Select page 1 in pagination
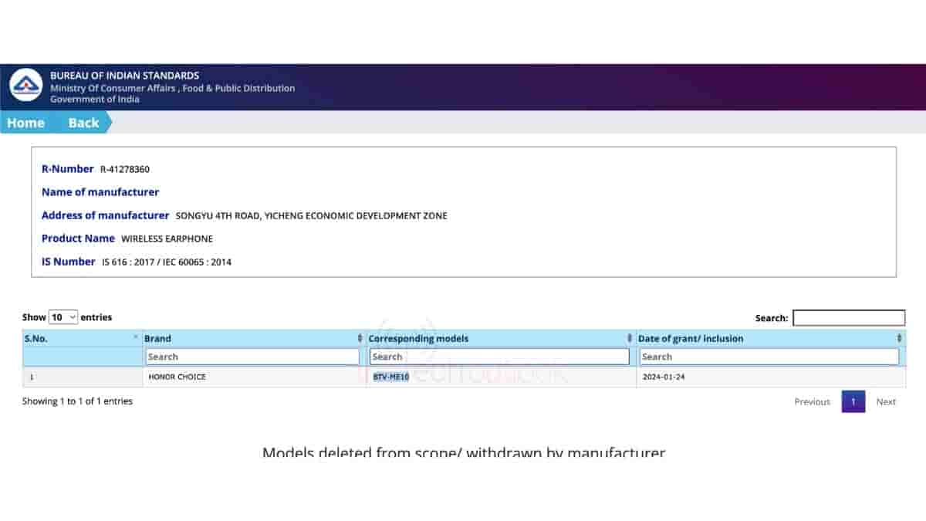Screen dimensions: 926x521 coord(853,401)
